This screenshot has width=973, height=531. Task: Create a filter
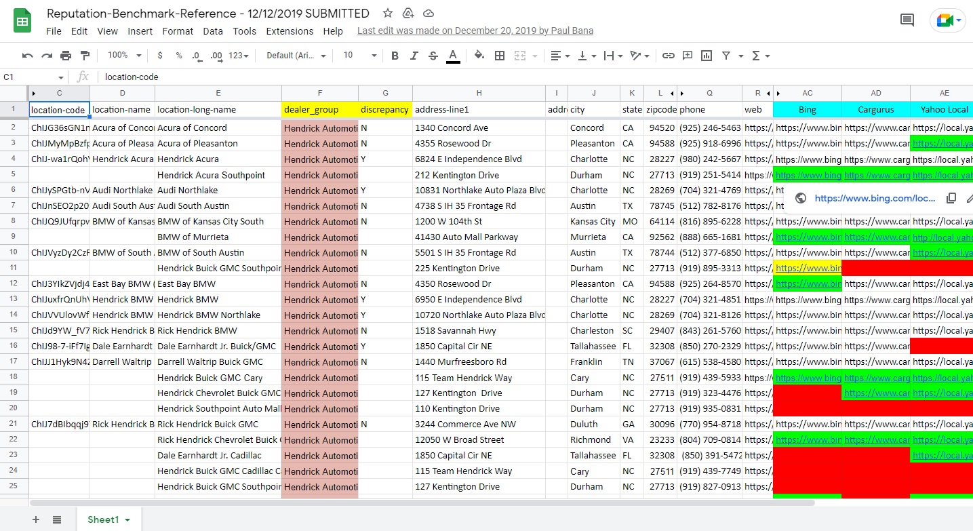point(726,56)
